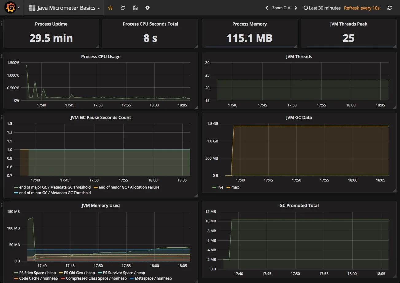This screenshot has height=283, width=400.
Task: Click the Process Uptime stat panel
Action: coord(51,34)
